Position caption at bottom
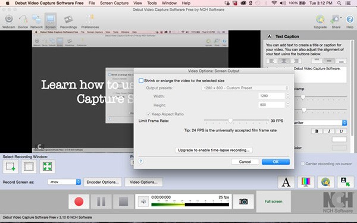357x223 pixels. tap(342, 61)
